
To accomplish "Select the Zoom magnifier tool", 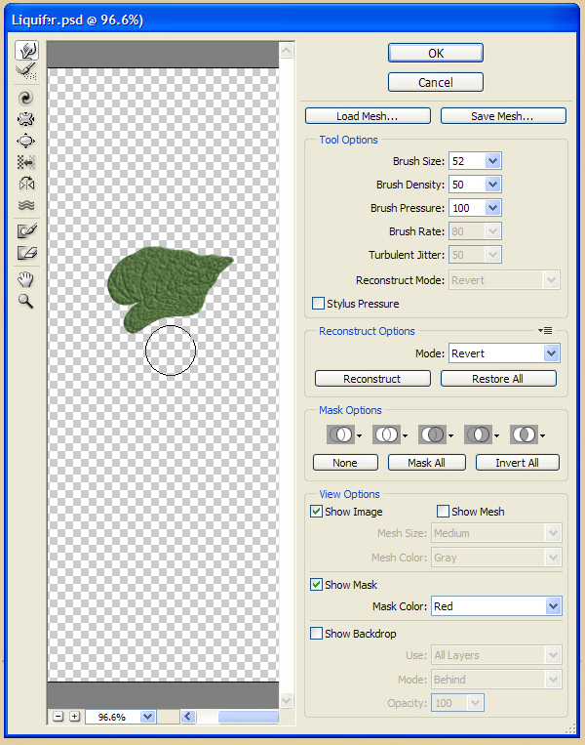I will point(26,302).
